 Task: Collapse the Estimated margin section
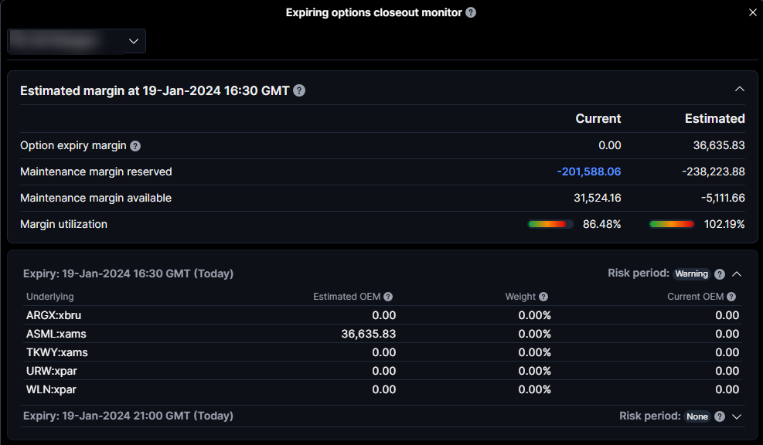(x=740, y=90)
